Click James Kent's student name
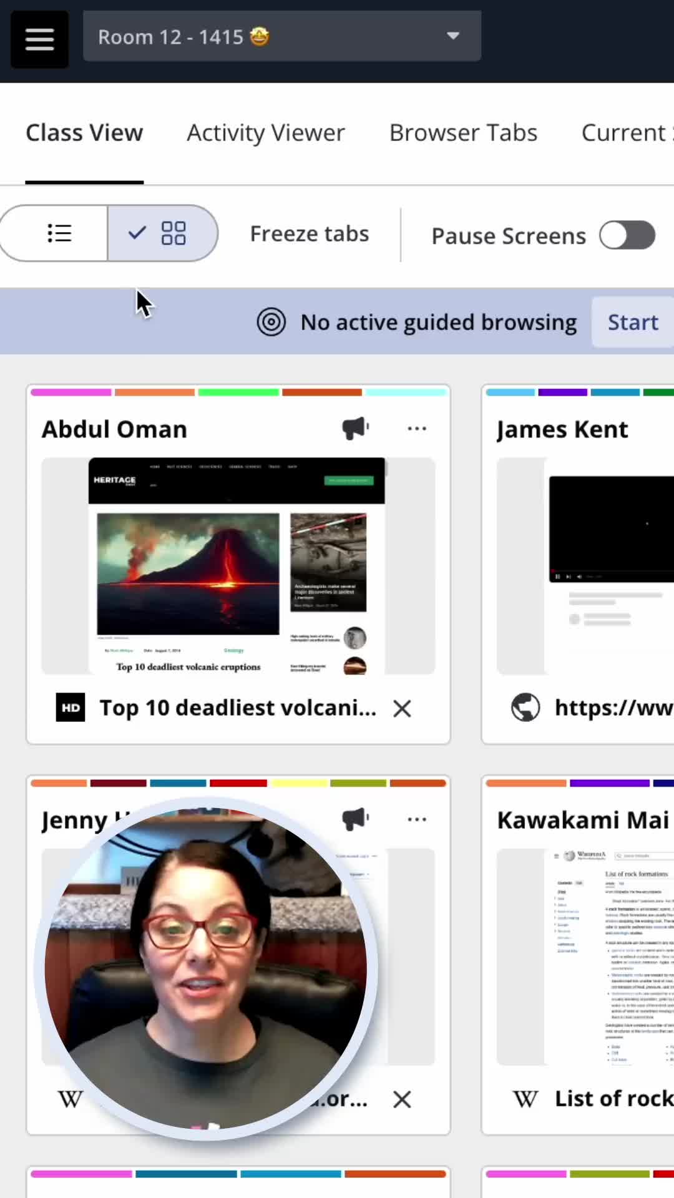 pyautogui.click(x=562, y=429)
